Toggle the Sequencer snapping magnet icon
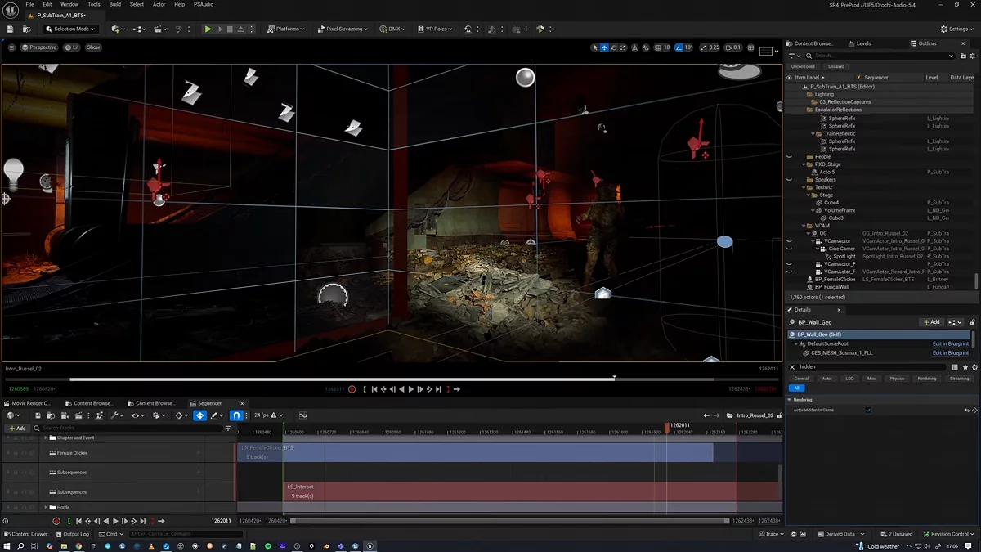Image resolution: width=981 pixels, height=552 pixels. tap(236, 415)
